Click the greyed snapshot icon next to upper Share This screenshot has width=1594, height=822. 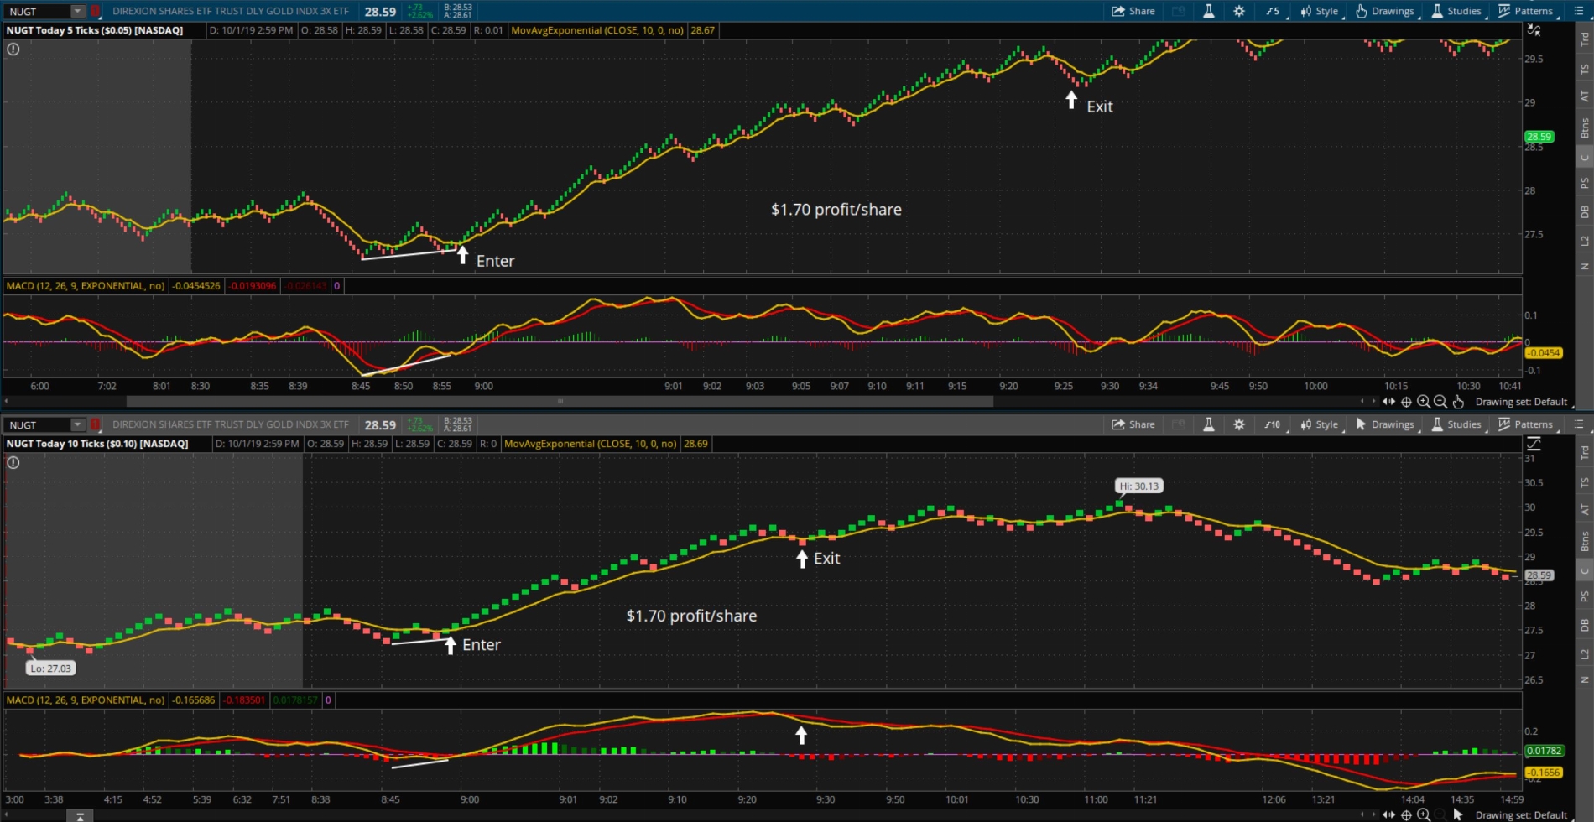(x=1179, y=11)
